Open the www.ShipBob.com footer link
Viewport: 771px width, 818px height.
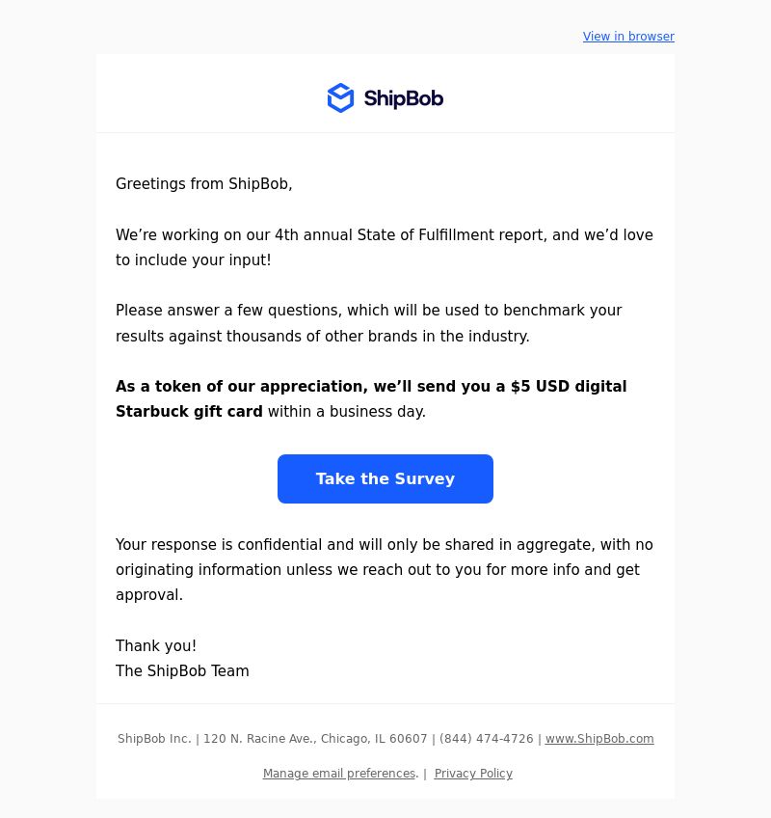tap(599, 739)
